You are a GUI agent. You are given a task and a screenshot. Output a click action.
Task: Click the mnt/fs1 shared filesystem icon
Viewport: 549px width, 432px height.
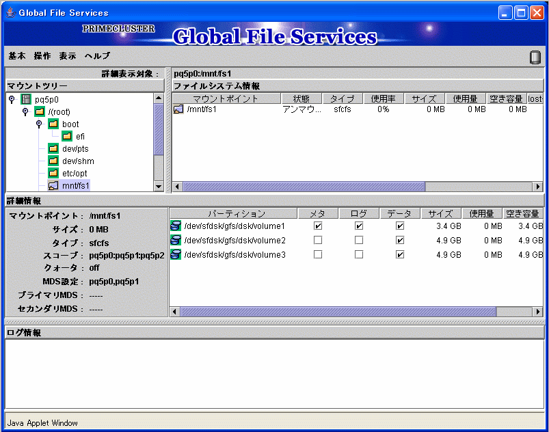click(x=53, y=185)
